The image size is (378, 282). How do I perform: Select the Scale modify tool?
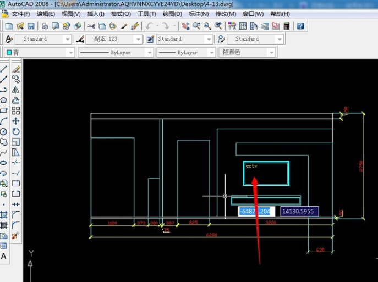16,142
